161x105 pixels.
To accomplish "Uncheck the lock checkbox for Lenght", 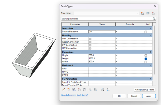I will (x=146, y=59).
